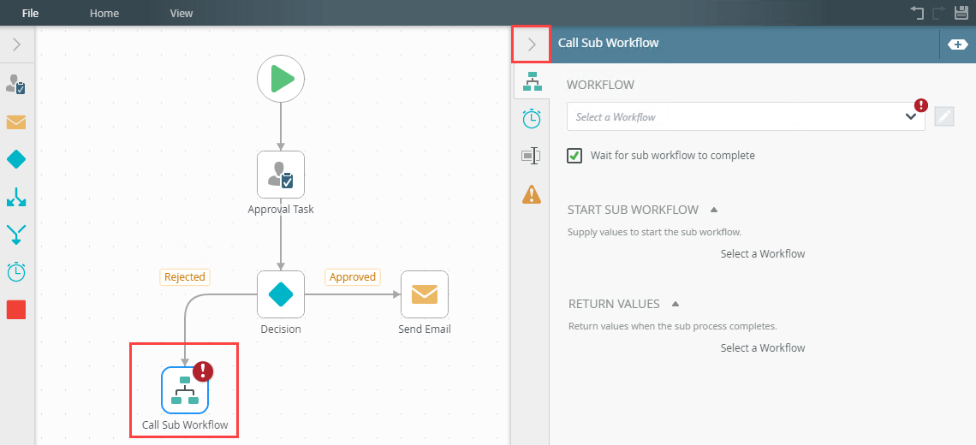Open the deadline clock tab
976x445 pixels.
point(532,118)
